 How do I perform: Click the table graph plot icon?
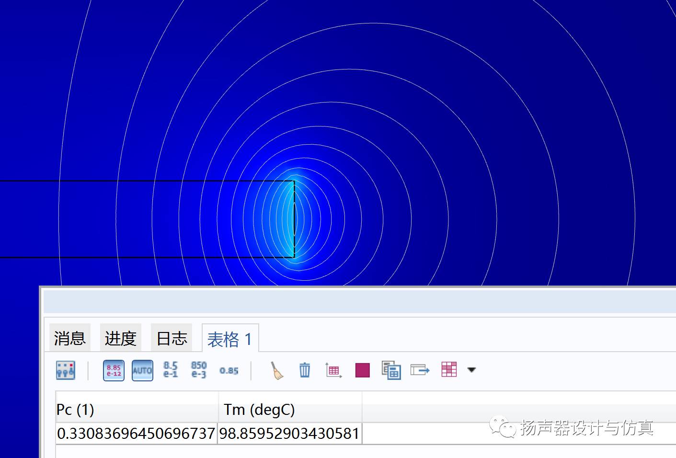click(333, 370)
